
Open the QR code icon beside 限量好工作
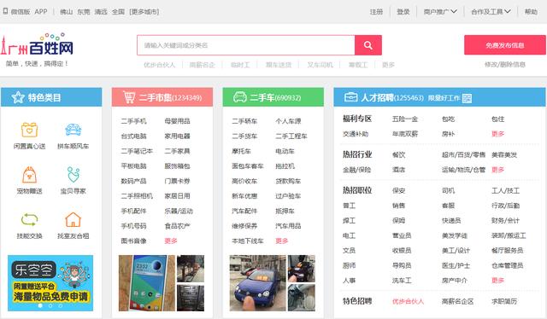click(467, 98)
